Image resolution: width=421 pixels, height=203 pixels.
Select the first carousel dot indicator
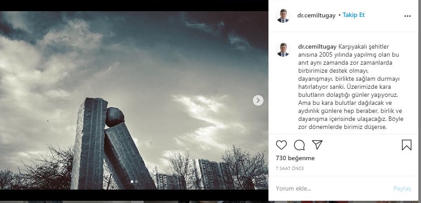pos(132,182)
